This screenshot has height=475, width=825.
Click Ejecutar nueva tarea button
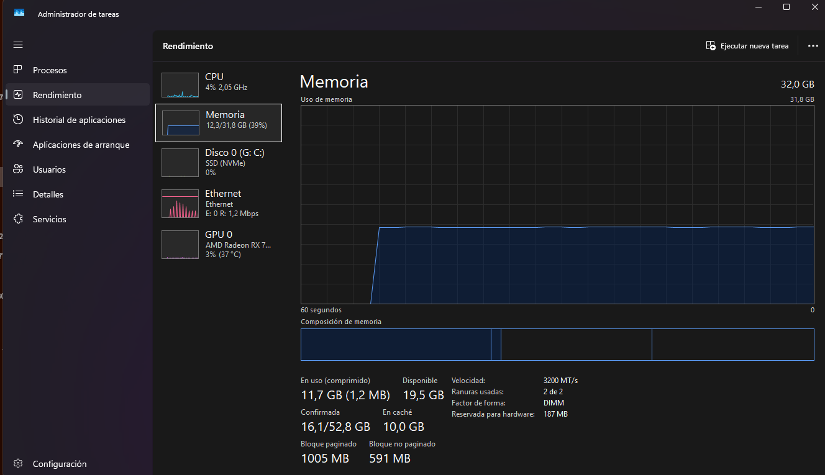tap(747, 46)
